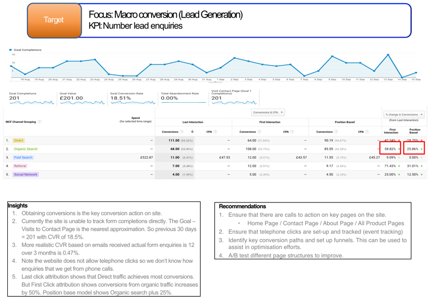Open the % change in Conversions dropdown
The width and height of the screenshot is (433, 297).
click(404, 115)
